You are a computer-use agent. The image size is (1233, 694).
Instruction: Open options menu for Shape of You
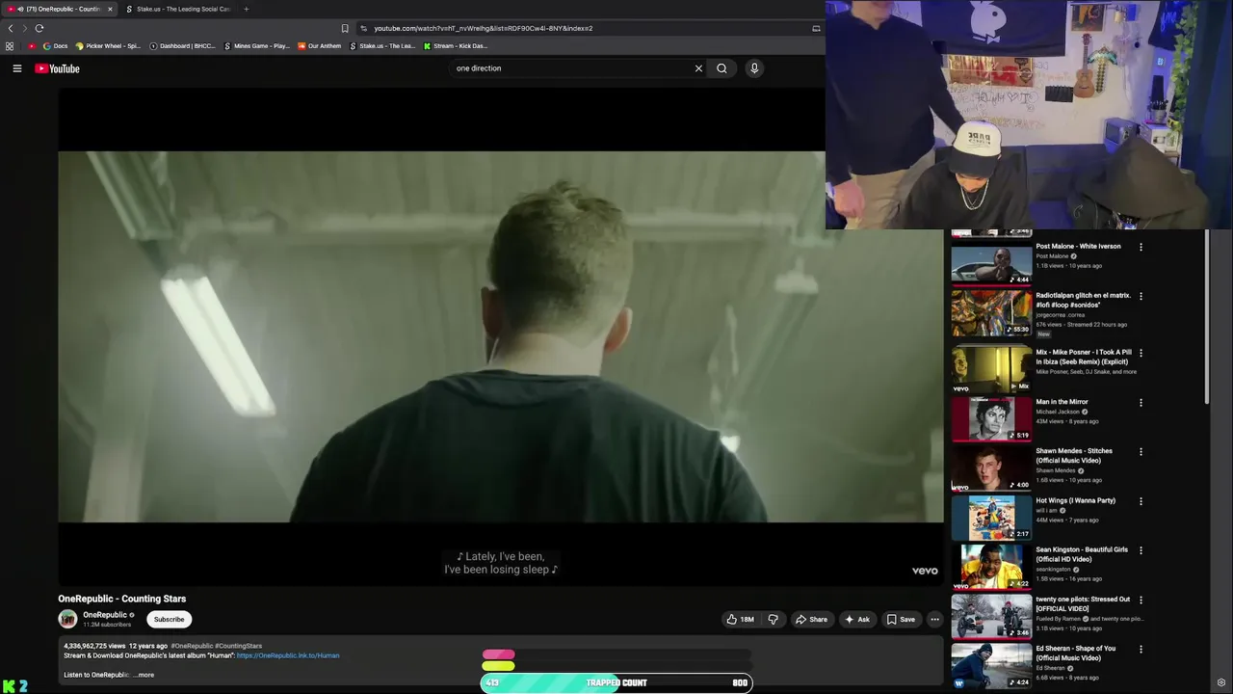click(x=1141, y=649)
